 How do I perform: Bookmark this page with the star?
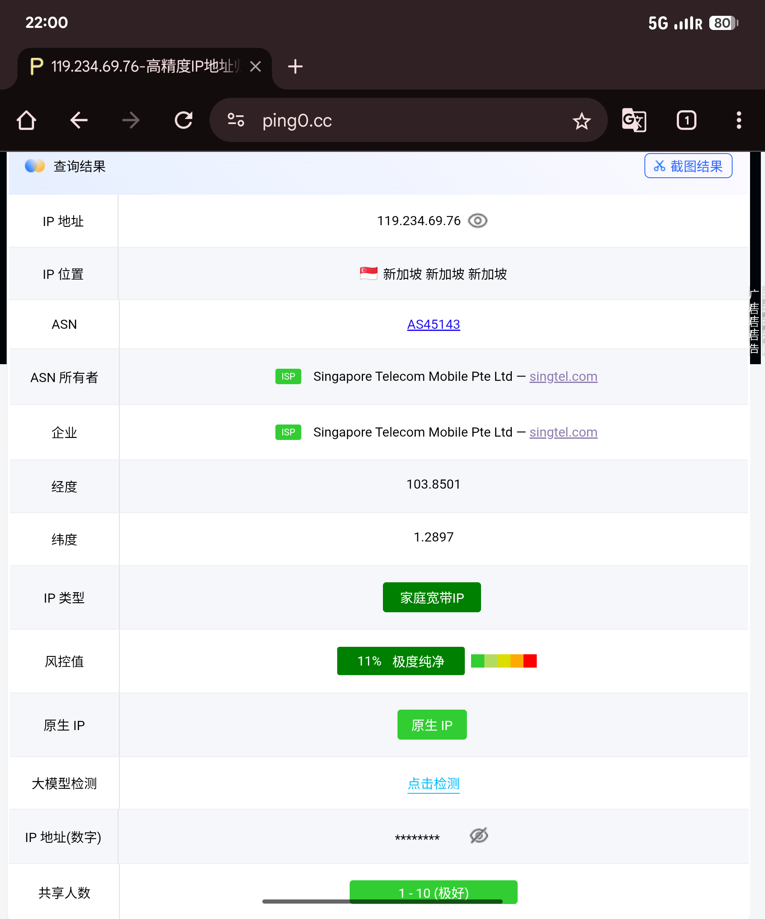[581, 120]
